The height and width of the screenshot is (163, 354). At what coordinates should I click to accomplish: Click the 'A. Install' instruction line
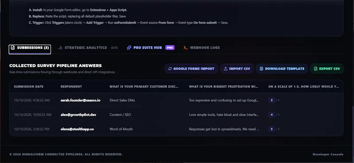(78, 10)
